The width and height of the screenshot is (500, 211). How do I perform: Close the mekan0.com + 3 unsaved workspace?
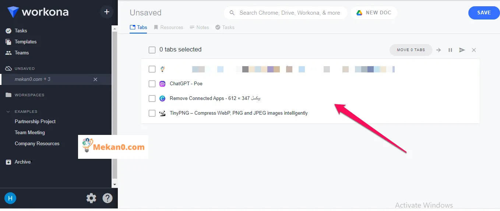point(95,79)
